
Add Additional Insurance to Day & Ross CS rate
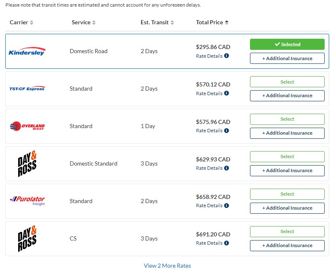click(x=287, y=245)
